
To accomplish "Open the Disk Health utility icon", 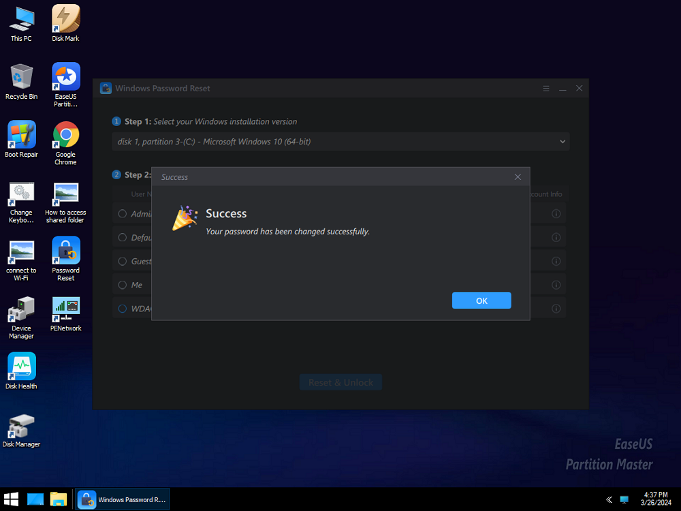I will (21, 367).
